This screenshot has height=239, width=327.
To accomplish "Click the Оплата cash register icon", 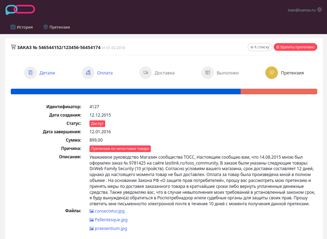I will coord(88,73).
